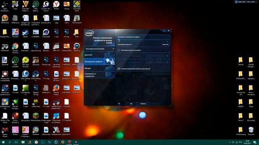Viewport: 259px width, 145px height.
Task: Open Параметры и поддержка in the Intel sidebar
Action: pos(99,75)
